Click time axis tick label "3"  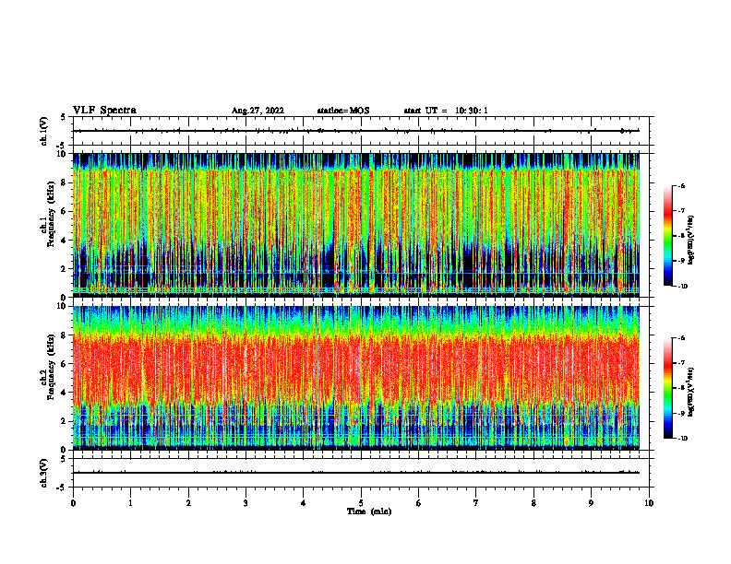click(x=246, y=503)
